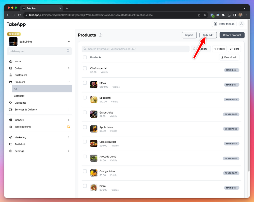Toggle the browser side panel icon
This screenshot has height=202, width=254.
234,15
